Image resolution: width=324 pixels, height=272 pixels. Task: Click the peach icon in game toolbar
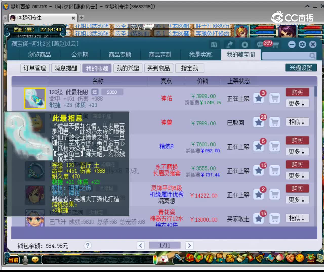[x=280, y=258]
